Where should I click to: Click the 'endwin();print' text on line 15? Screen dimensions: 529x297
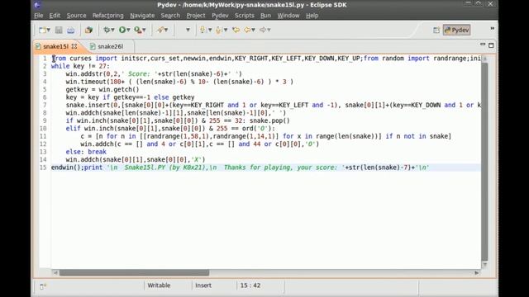[x=77, y=167]
